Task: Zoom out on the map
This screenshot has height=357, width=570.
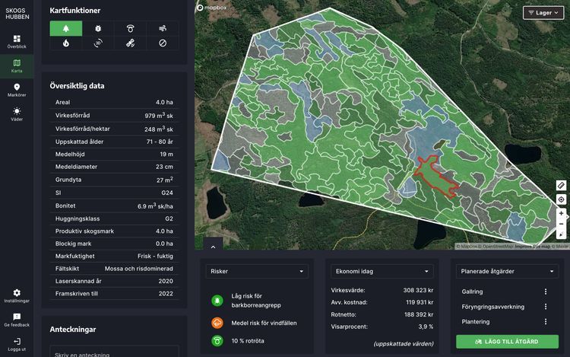Action: tap(562, 224)
